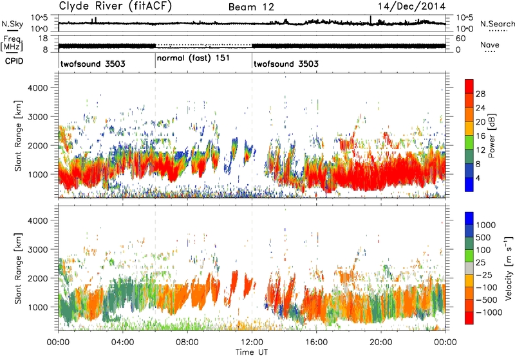Click the "60" Nave axis tick
The width and height of the screenshot is (515, 356).
coord(461,39)
